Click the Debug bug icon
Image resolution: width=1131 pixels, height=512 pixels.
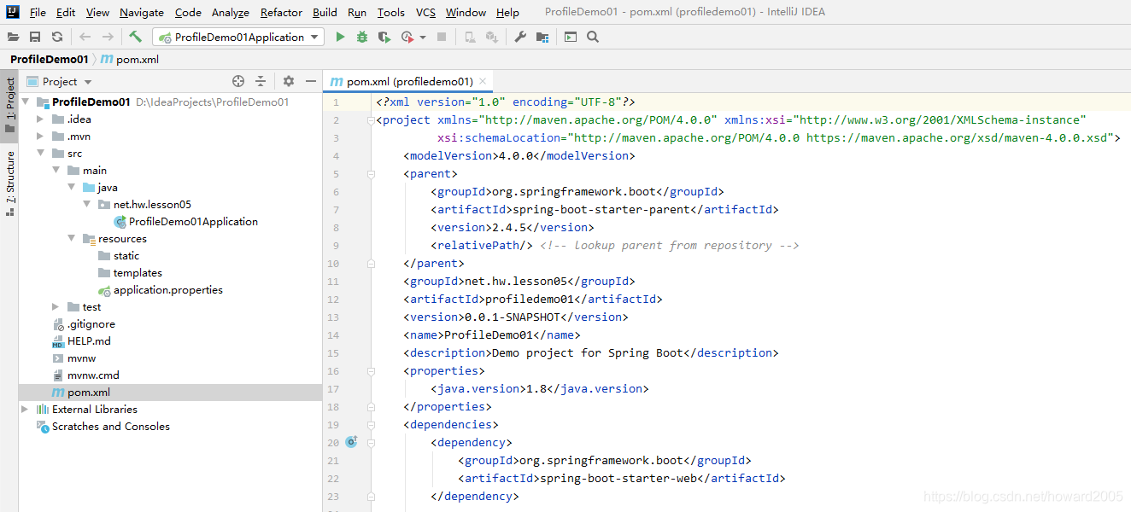point(362,37)
